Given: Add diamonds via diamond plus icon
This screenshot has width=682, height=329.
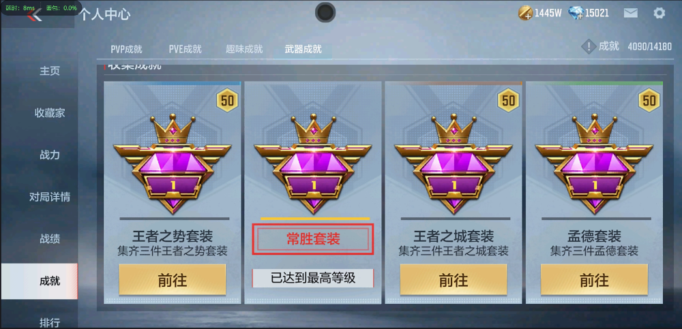Looking at the screenshot, I should pyautogui.click(x=576, y=13).
